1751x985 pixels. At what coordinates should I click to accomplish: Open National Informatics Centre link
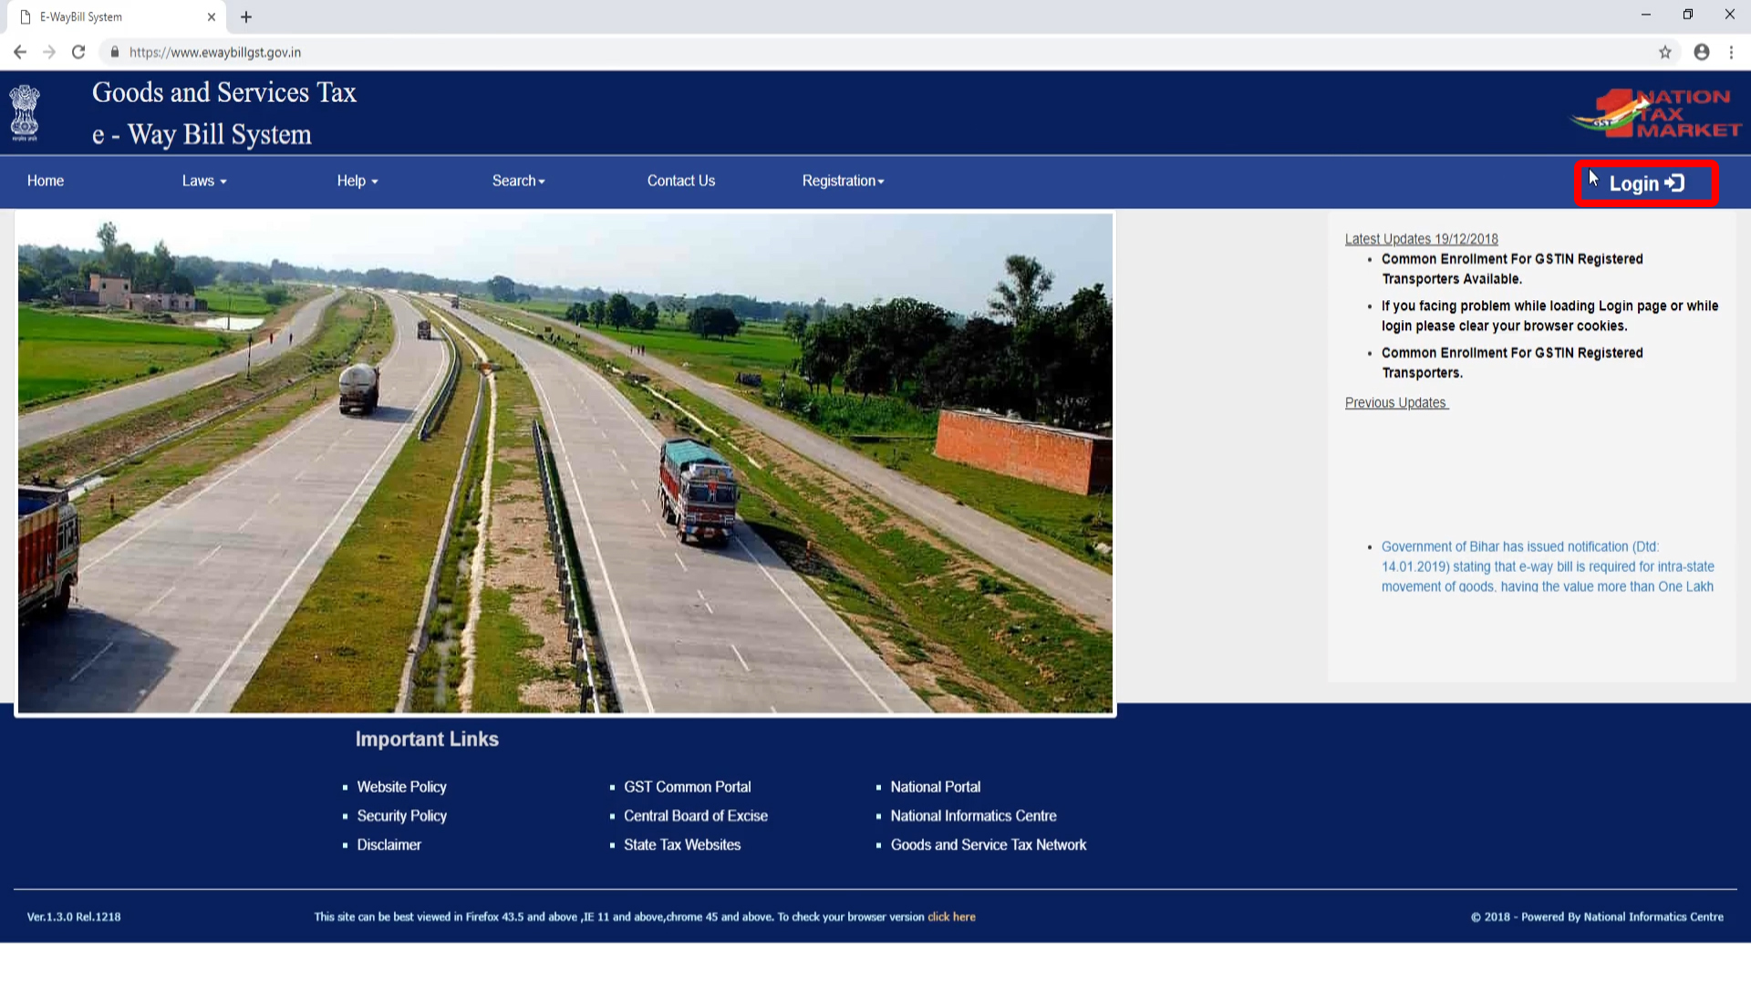click(973, 815)
